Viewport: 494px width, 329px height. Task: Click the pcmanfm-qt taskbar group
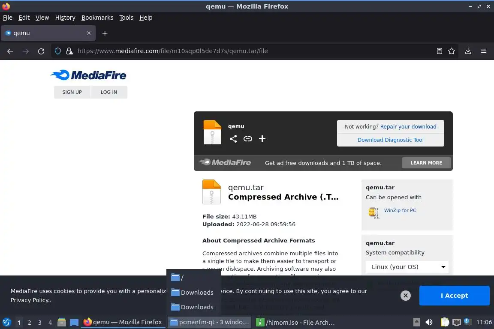209,322
